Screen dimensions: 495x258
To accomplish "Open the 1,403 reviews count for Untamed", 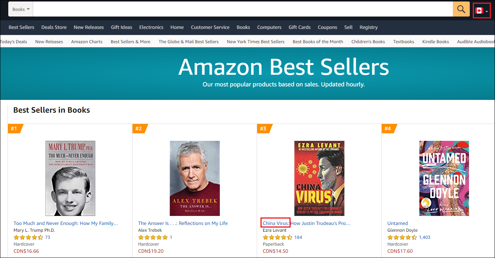I will pyautogui.click(x=424, y=237).
